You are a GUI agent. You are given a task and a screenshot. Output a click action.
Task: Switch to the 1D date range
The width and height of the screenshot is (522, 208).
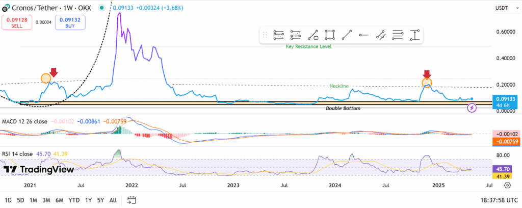[x=8, y=200]
